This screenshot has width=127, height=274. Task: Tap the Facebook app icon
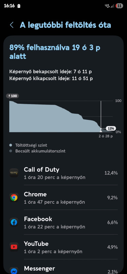[14, 222]
